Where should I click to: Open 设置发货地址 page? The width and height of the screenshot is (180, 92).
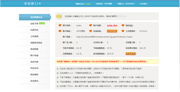tap(34, 43)
